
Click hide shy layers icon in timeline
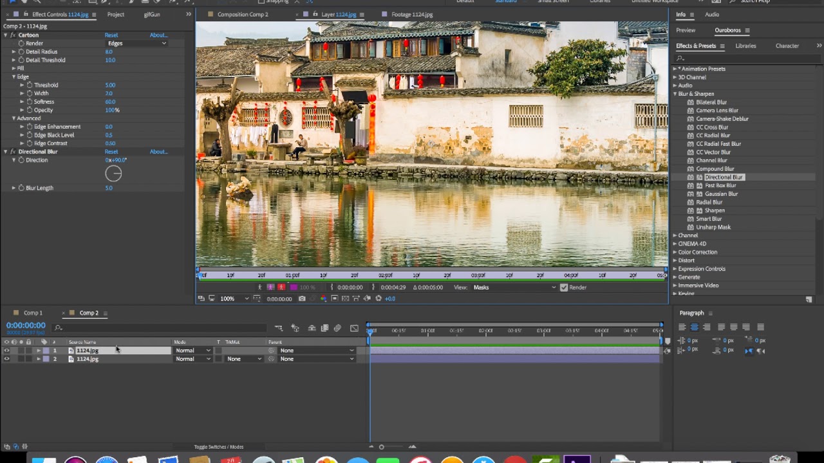point(312,328)
